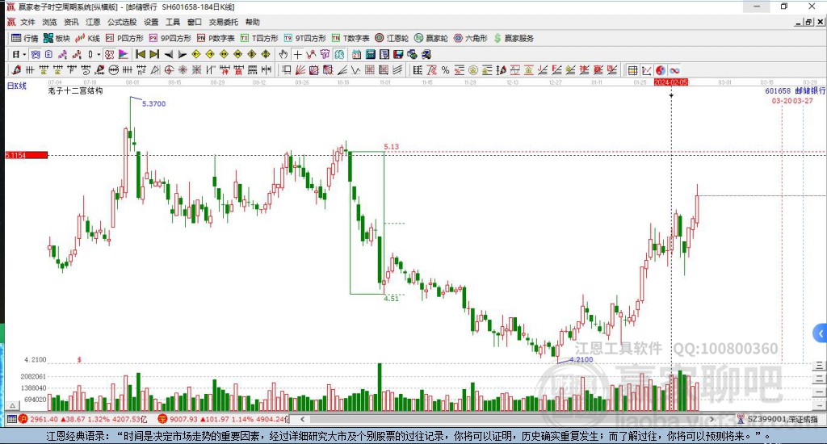Screen dimensions: 827x444
Task: Click SZ399001 深证成指 status entry
Action: point(778,419)
